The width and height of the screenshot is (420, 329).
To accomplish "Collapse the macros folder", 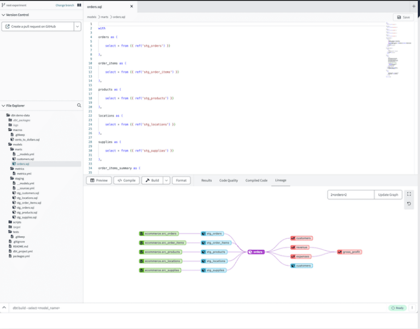I will tap(15, 130).
